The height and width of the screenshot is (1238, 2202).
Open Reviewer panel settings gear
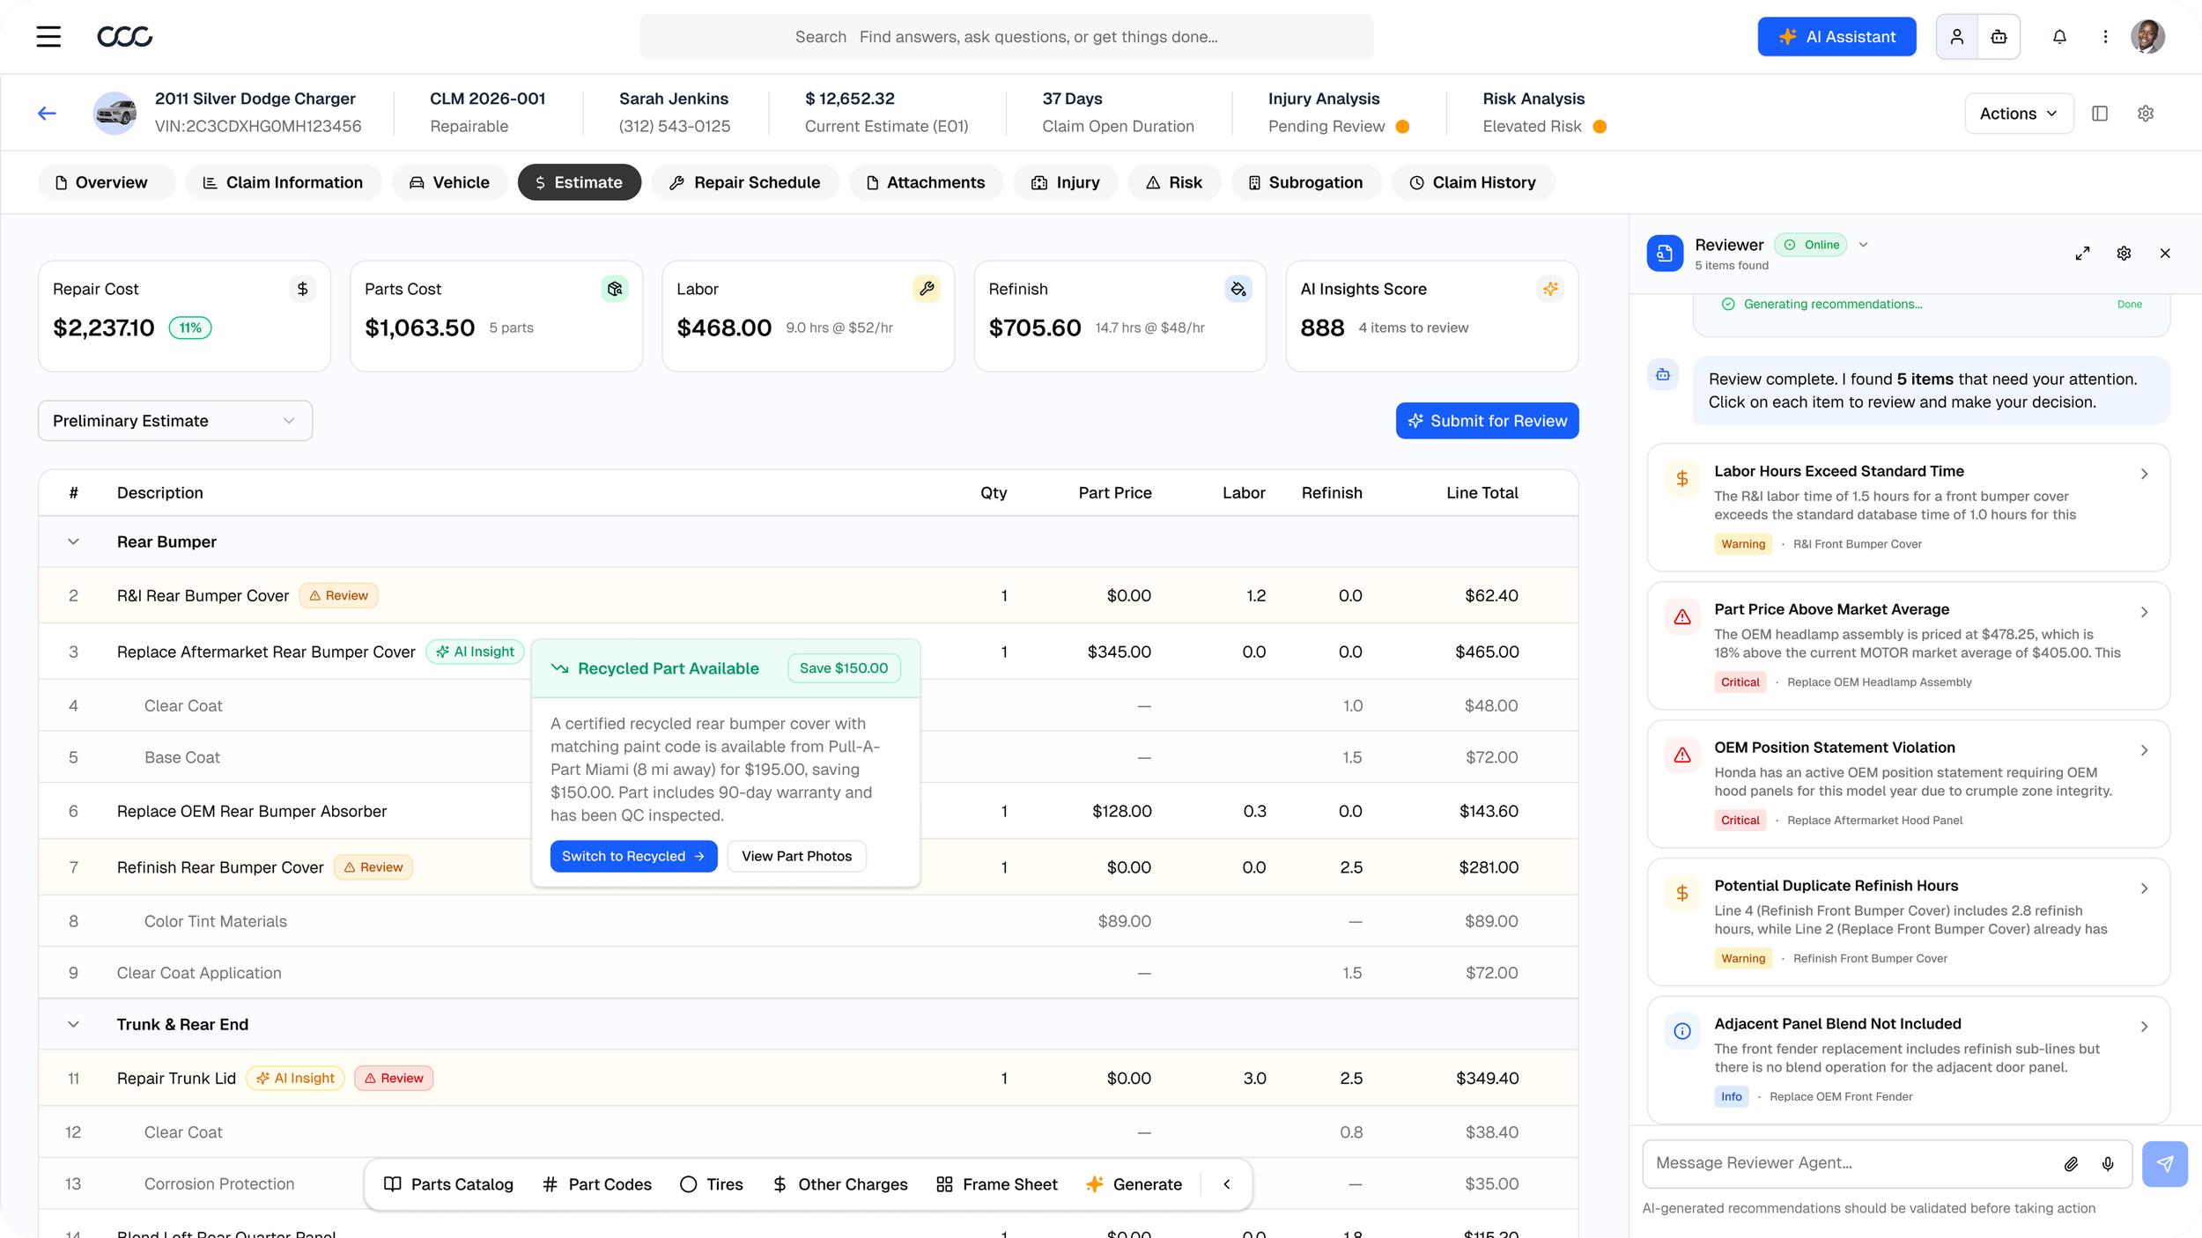tap(2124, 254)
